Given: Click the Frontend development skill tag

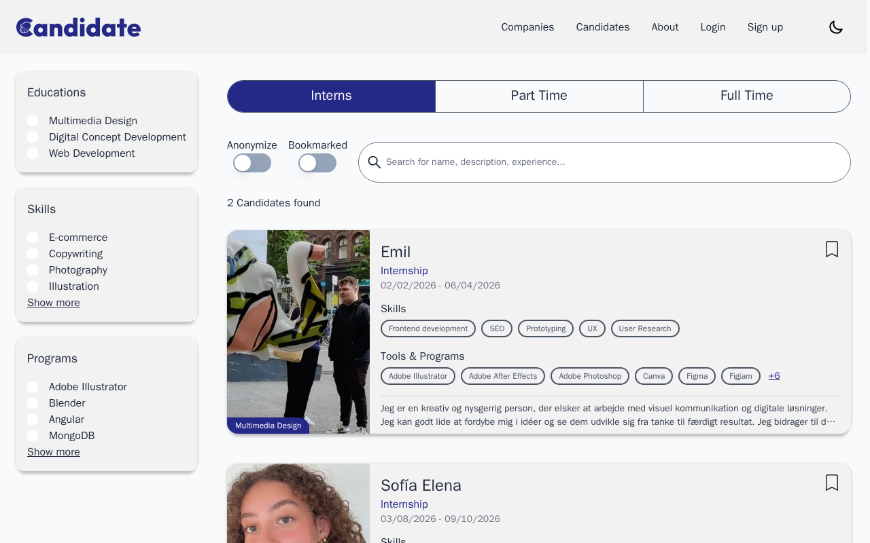Looking at the screenshot, I should pos(428,329).
